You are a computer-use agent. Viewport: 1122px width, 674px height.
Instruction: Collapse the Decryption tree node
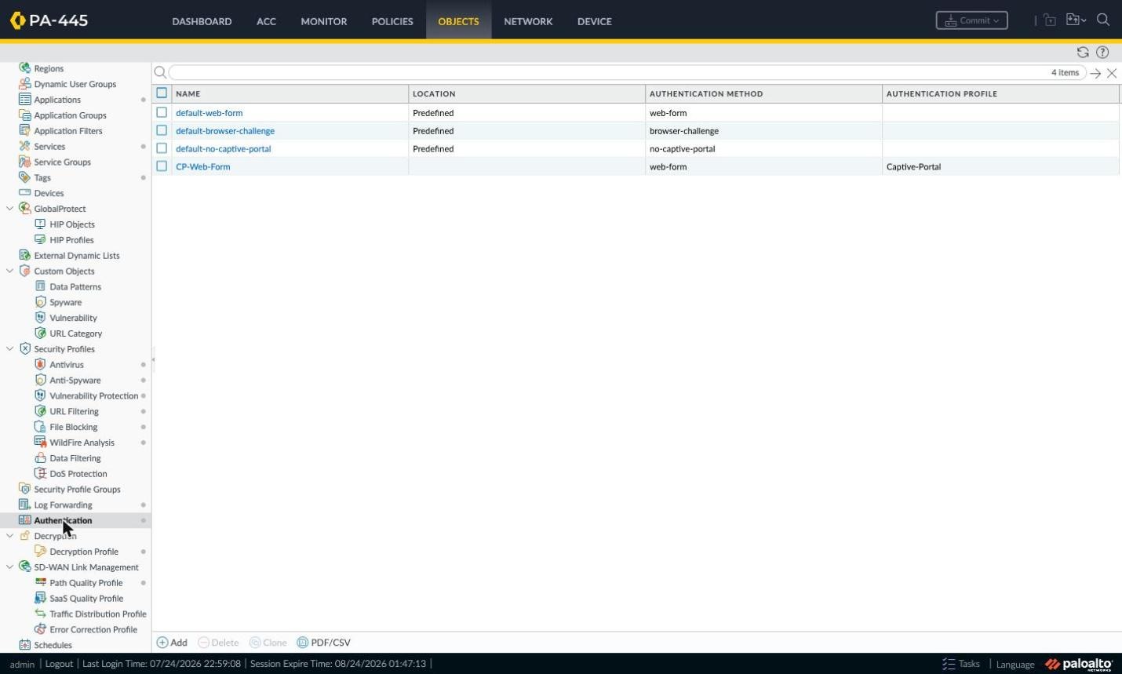(x=9, y=536)
